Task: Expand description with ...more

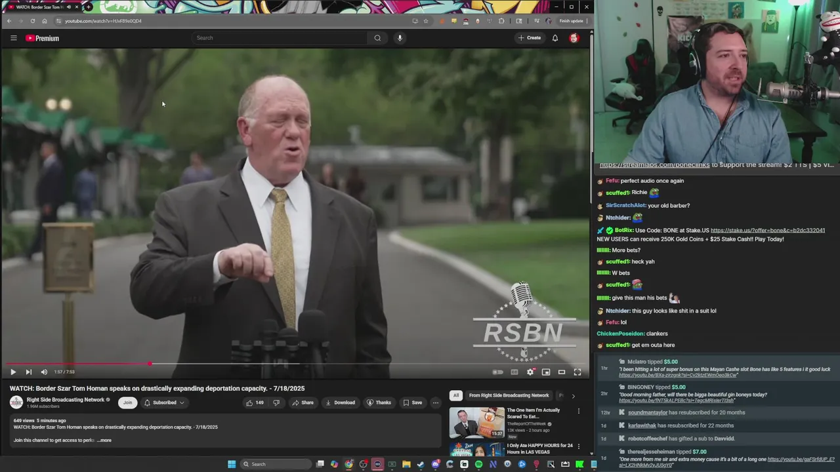Action: click(x=104, y=440)
